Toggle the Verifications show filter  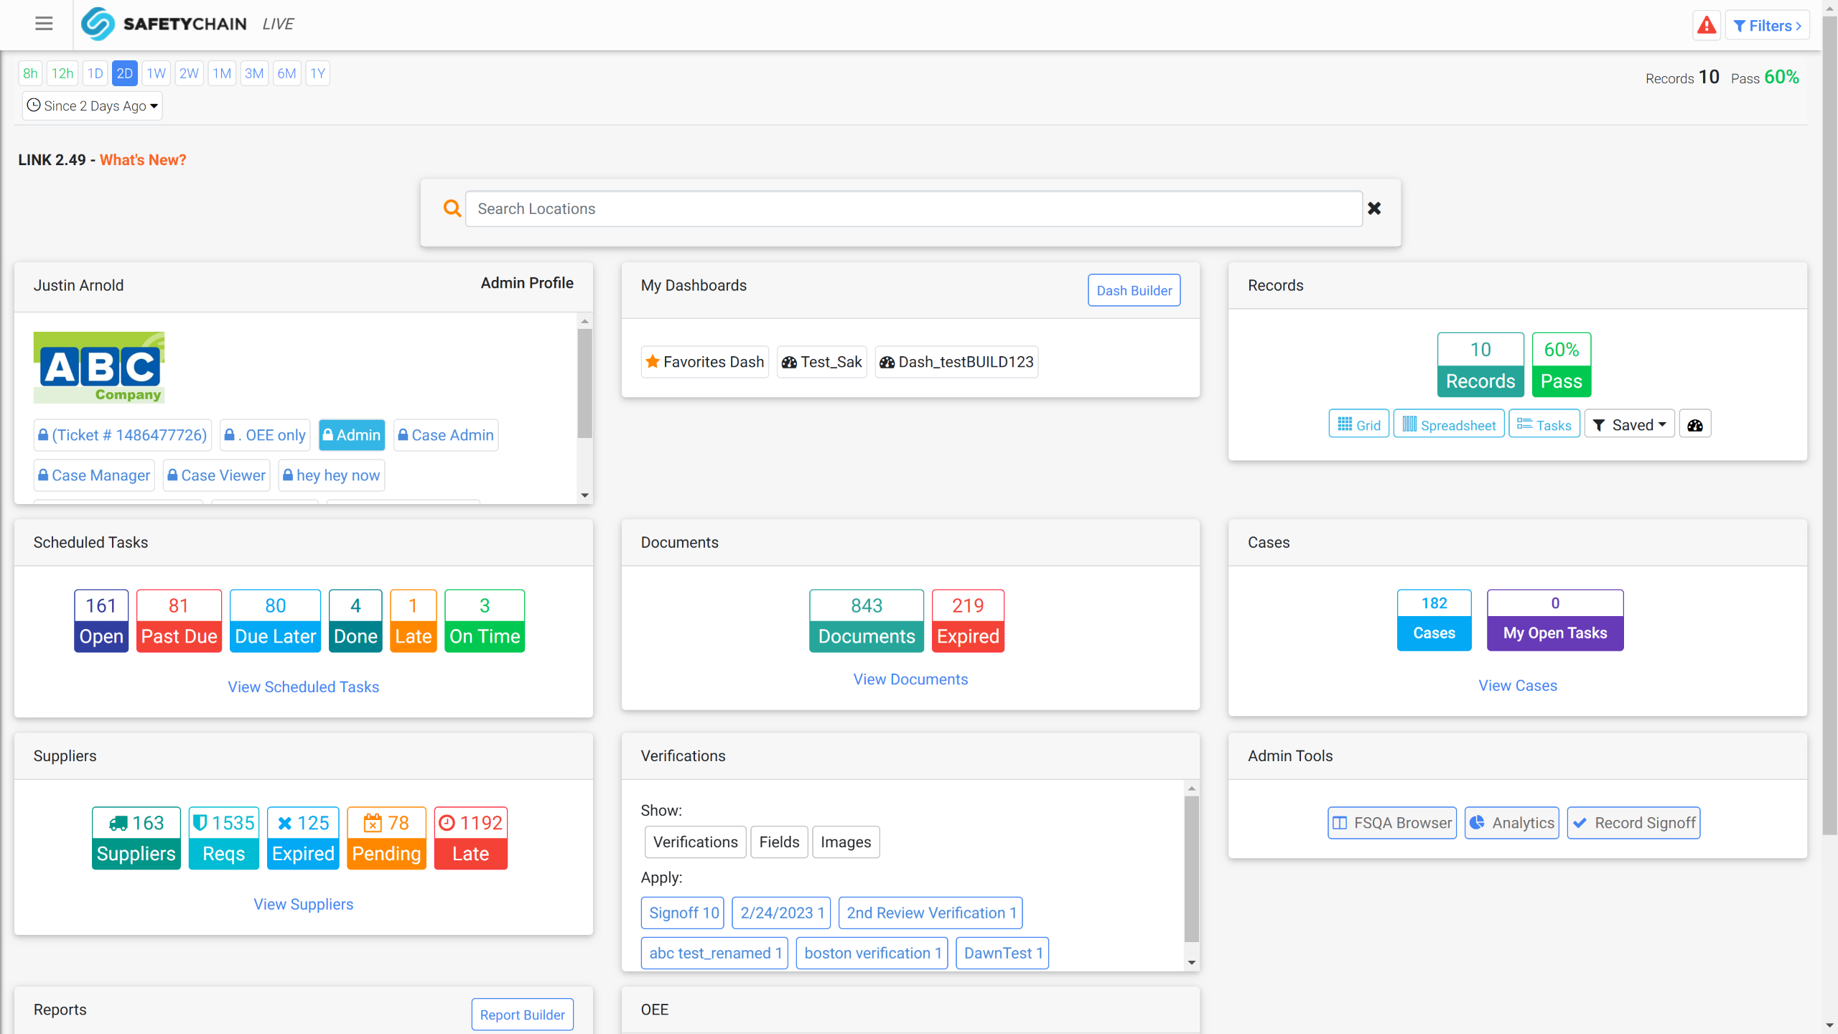point(695,842)
